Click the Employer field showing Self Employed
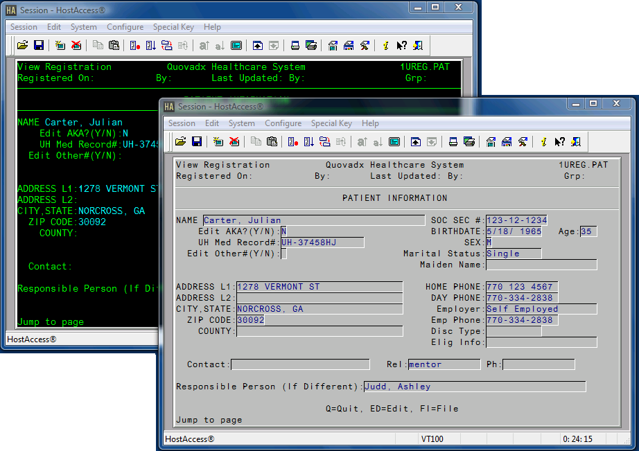The height and width of the screenshot is (451, 639). (x=541, y=309)
